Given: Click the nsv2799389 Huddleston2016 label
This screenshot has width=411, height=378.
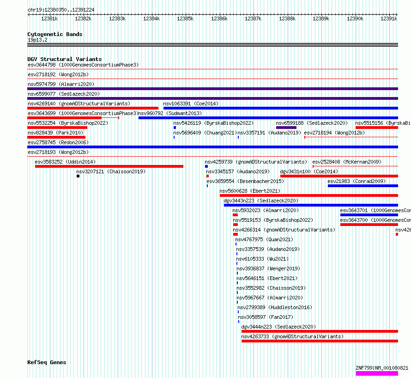Looking at the screenshot, I should coord(275,307).
